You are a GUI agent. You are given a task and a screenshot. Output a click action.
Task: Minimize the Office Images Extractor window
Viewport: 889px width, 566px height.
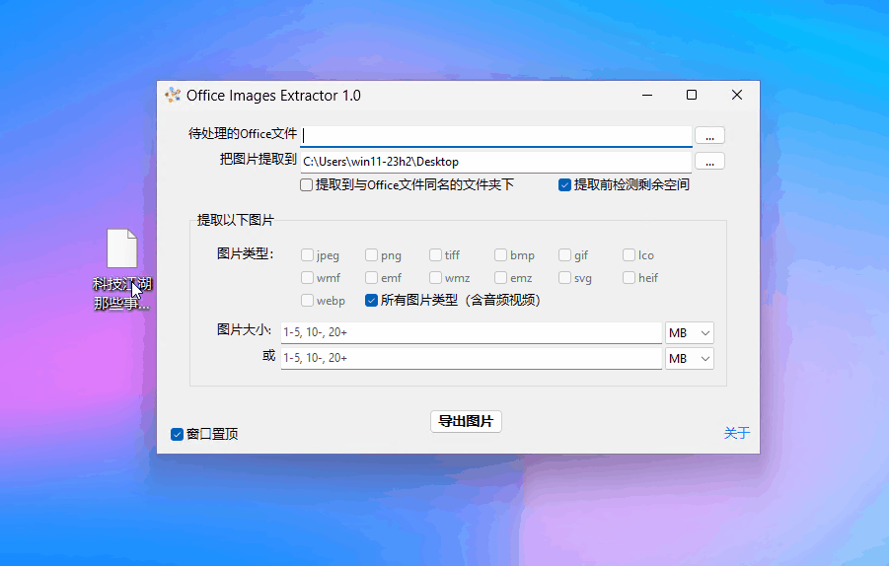coord(647,96)
